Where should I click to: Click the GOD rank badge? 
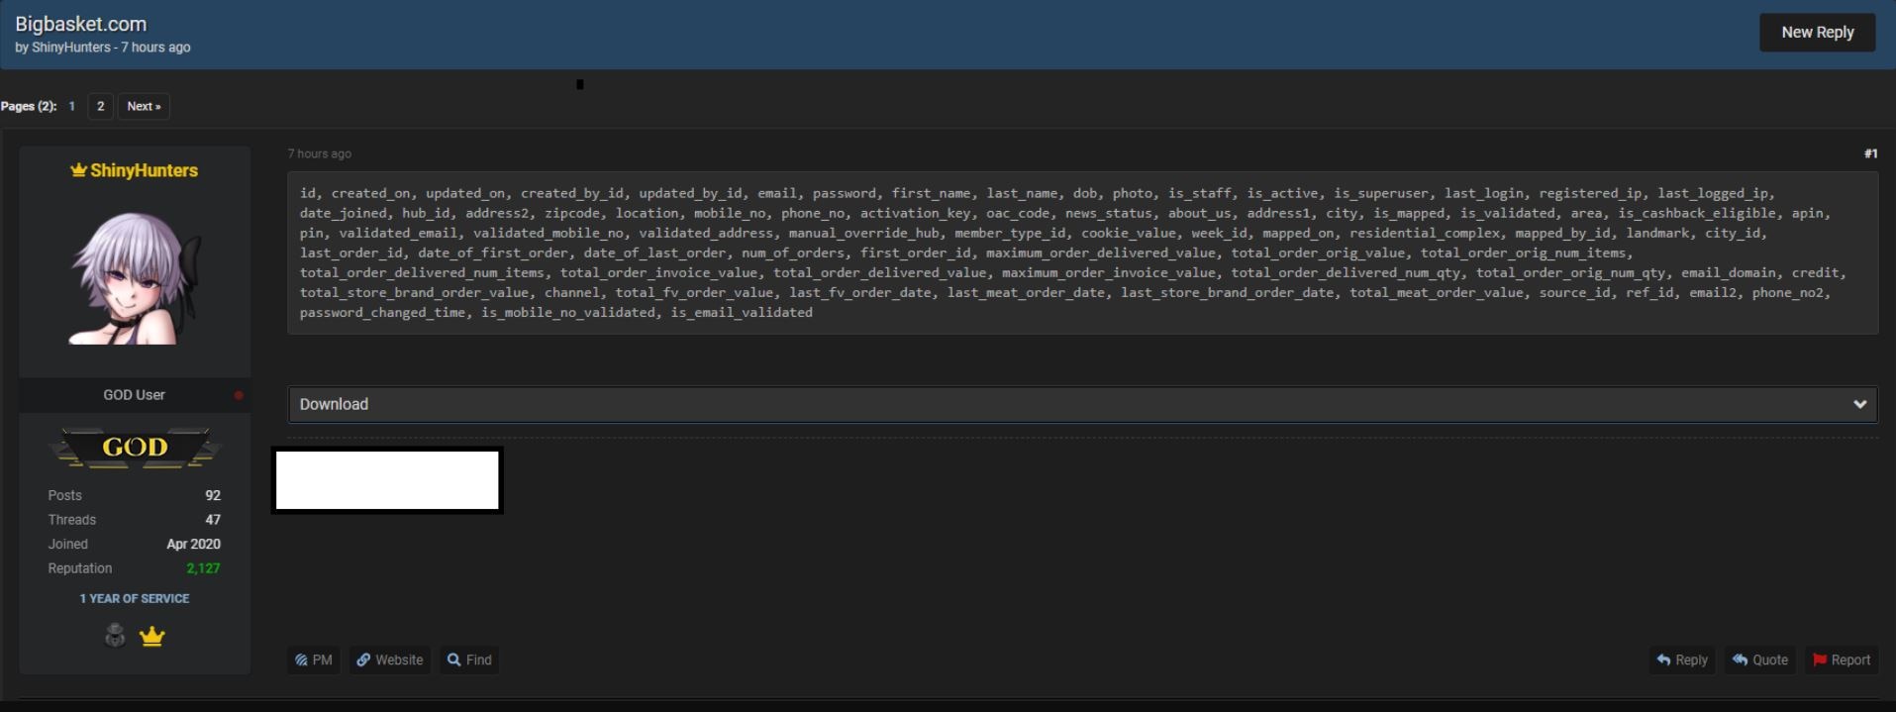pyautogui.click(x=135, y=448)
